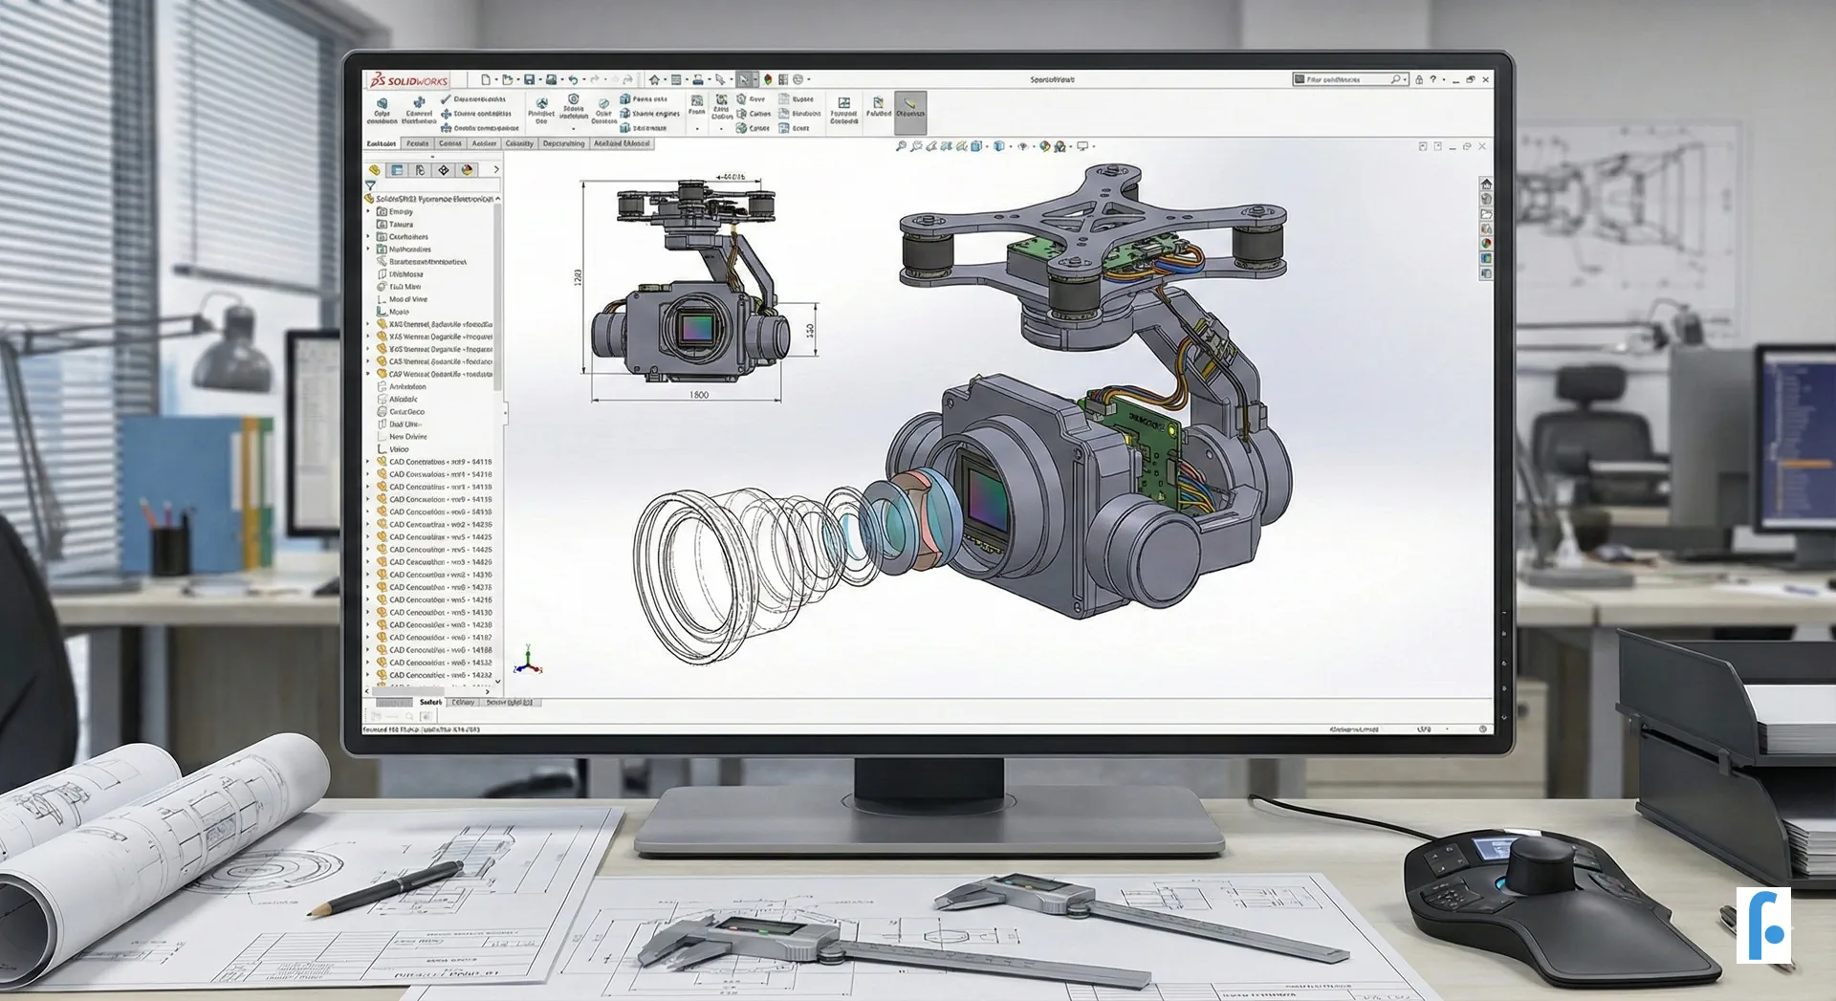
Task: Select the Print icon
Action: pos(699,81)
